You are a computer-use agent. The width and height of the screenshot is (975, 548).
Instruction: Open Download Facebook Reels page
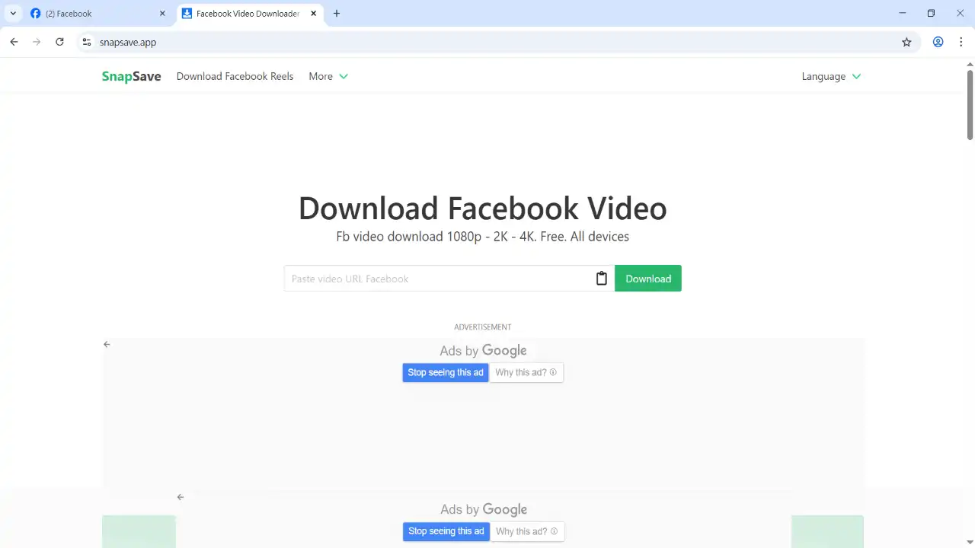click(x=235, y=76)
